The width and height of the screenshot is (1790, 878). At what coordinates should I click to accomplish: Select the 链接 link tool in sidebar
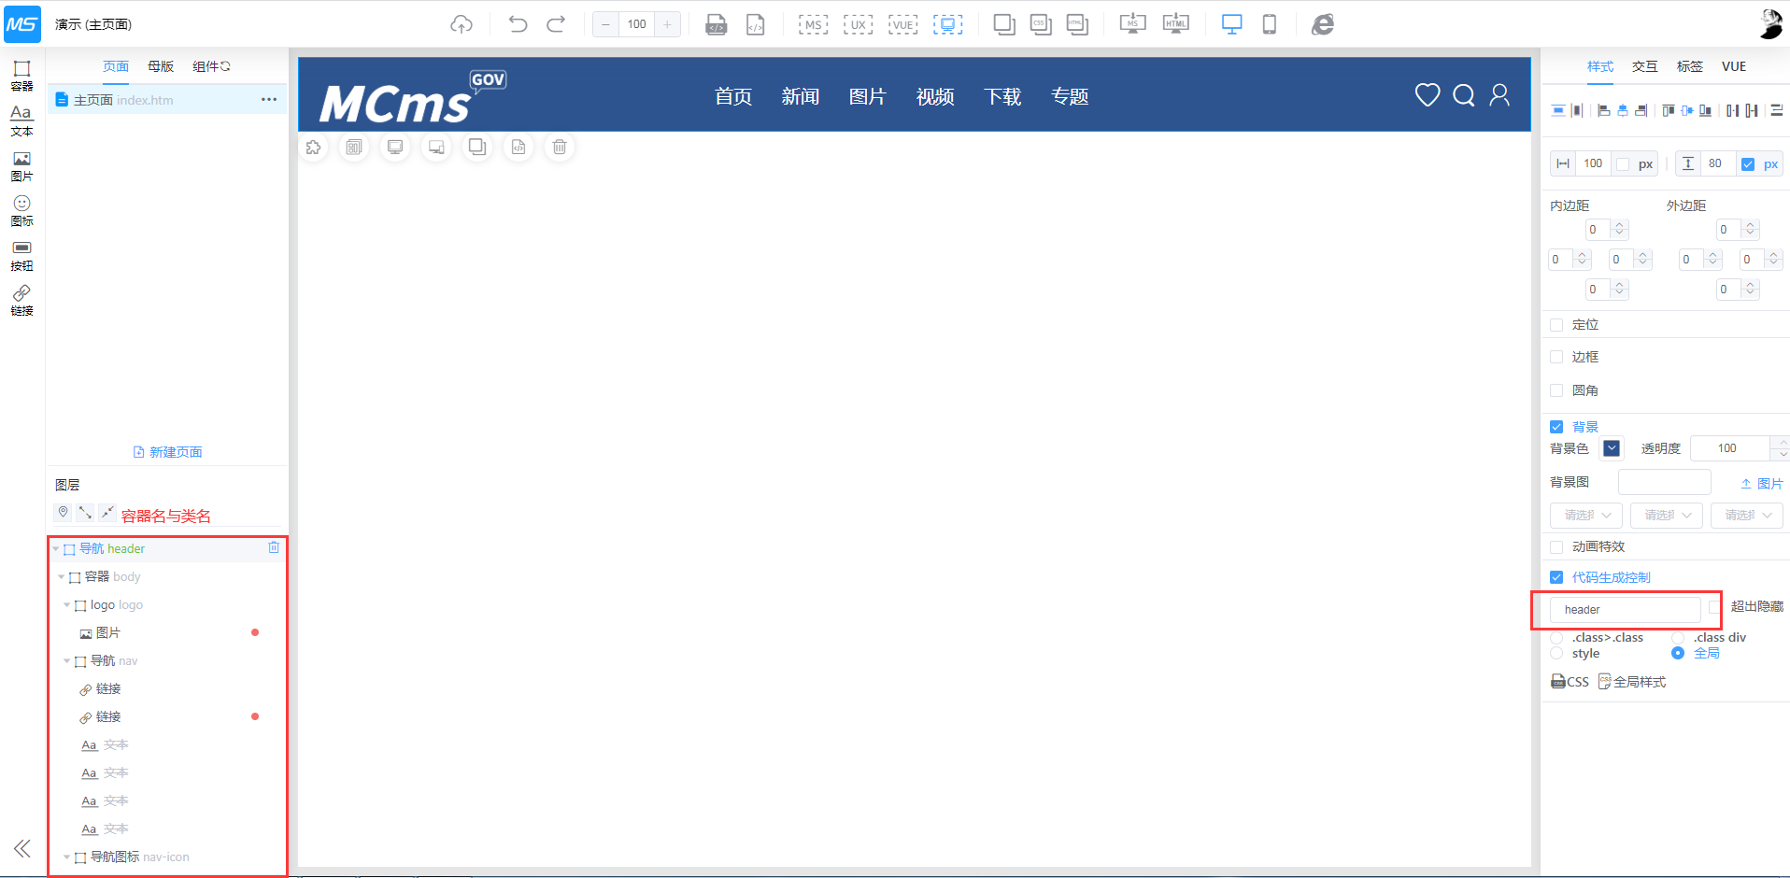(21, 300)
